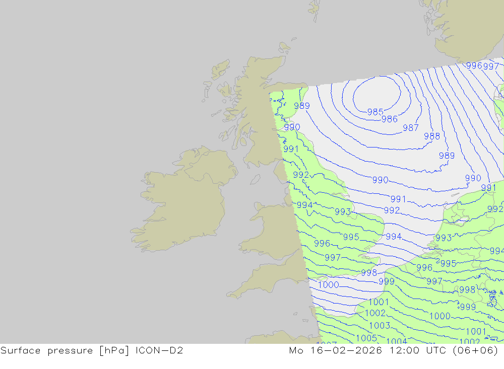This screenshot has height=369, width=504.
Task: Click the 987 pressure contour label
Action: pos(410,127)
